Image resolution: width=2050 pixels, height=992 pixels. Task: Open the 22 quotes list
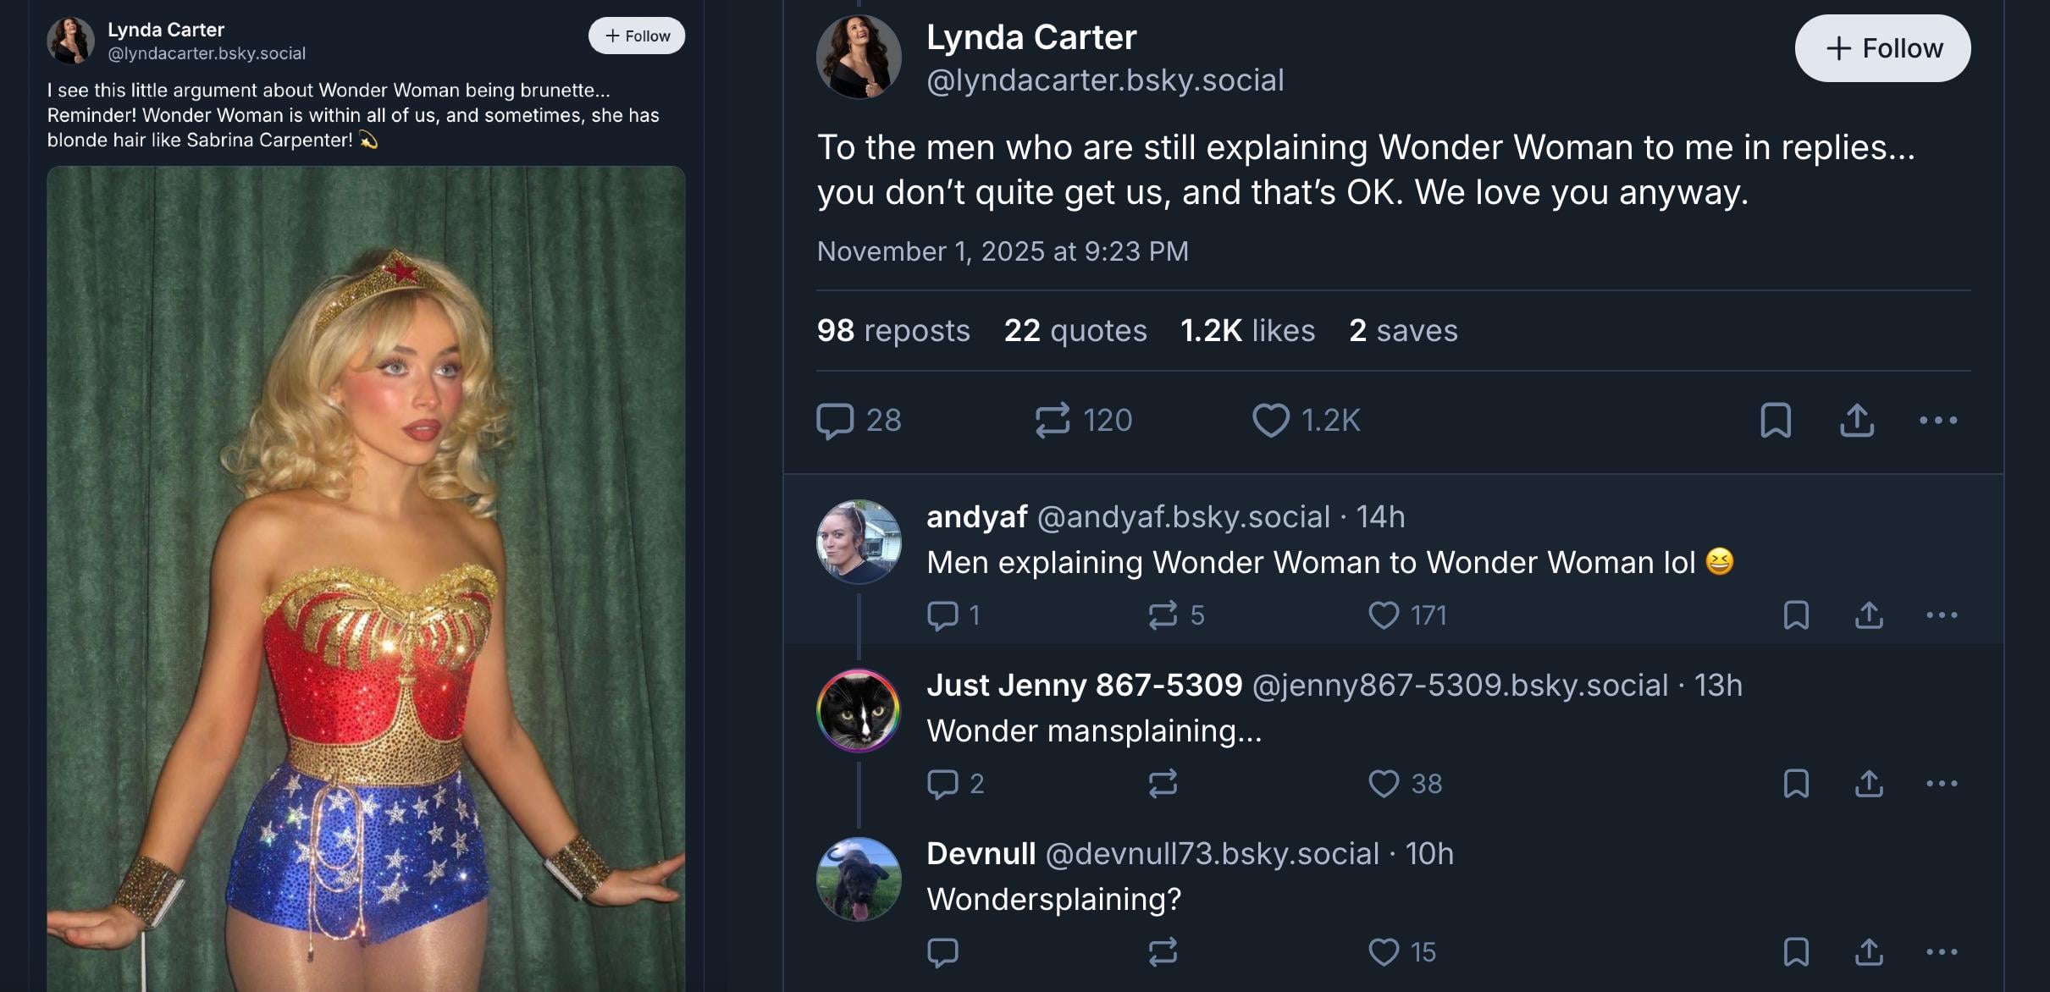coord(1075,331)
